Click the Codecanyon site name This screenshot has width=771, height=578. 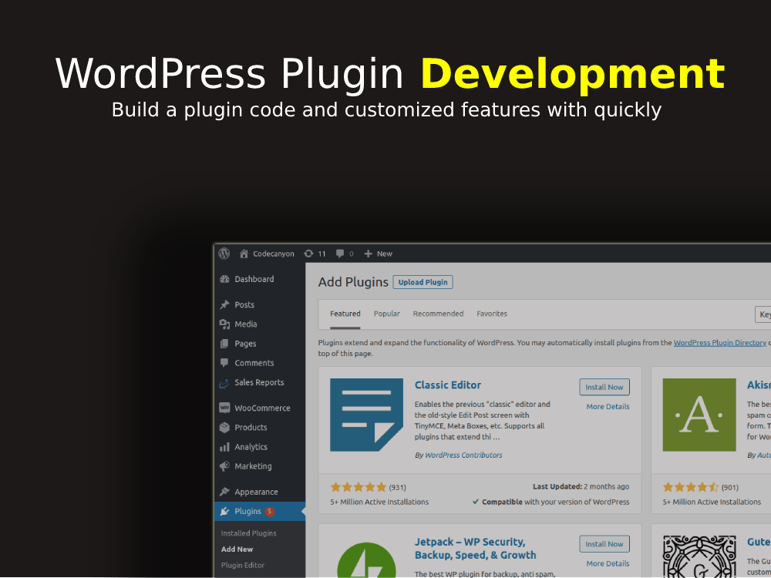pos(274,254)
